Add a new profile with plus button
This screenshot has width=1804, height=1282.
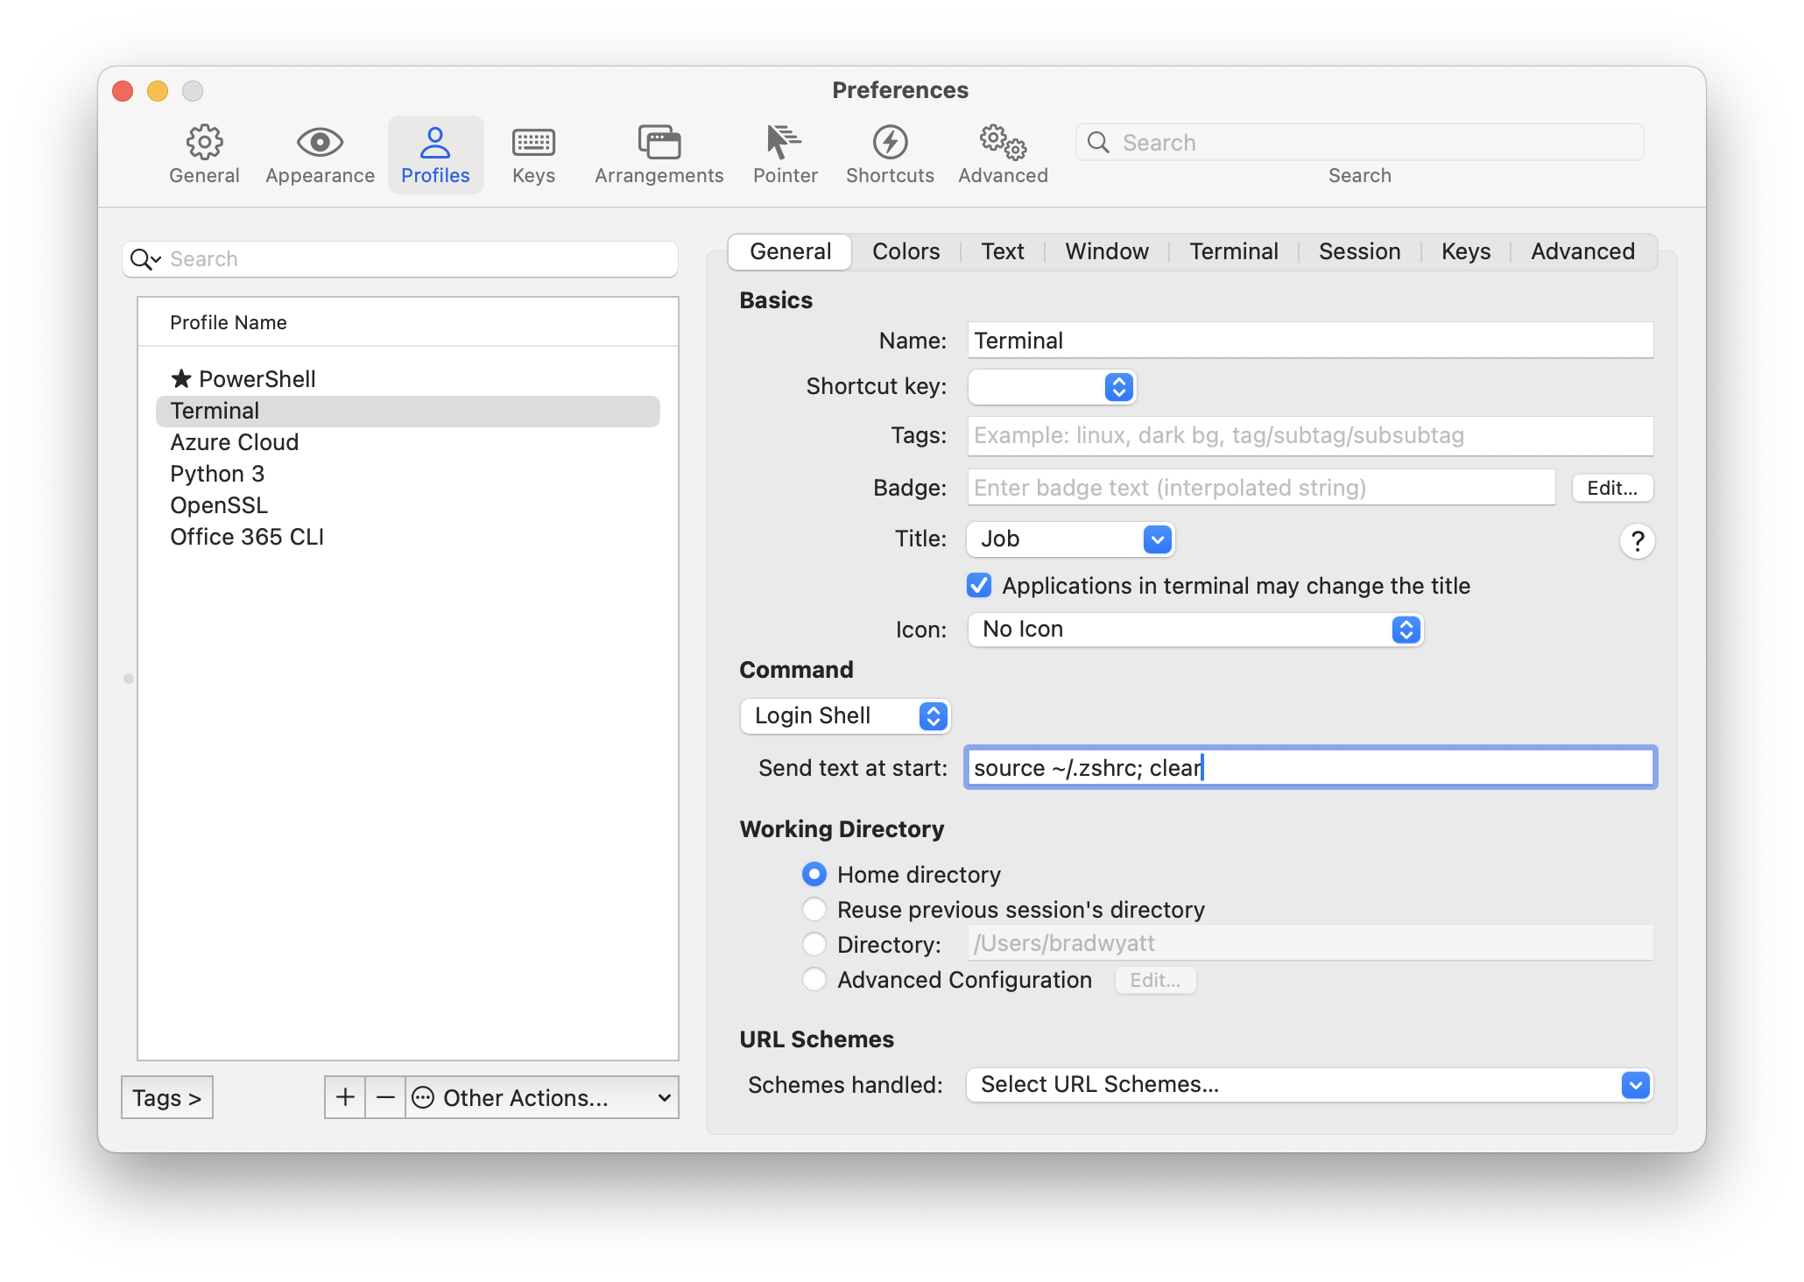pyautogui.click(x=345, y=1097)
